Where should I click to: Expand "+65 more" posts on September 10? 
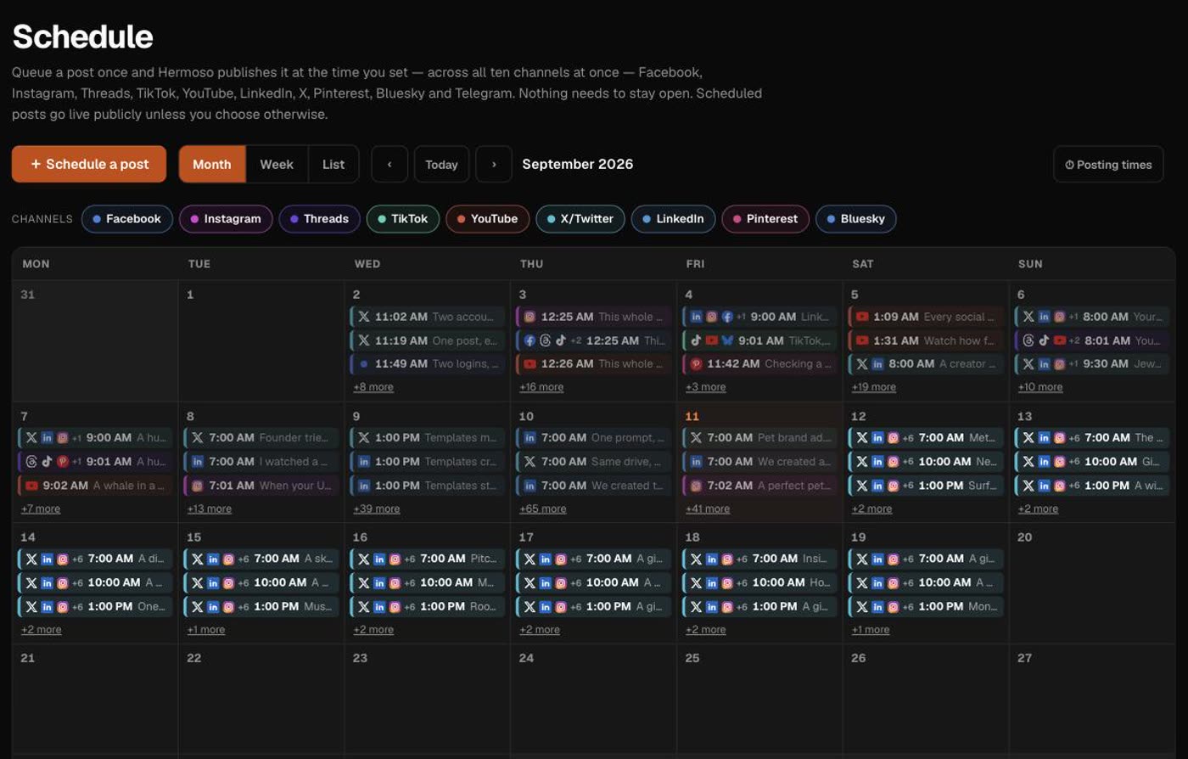543,509
